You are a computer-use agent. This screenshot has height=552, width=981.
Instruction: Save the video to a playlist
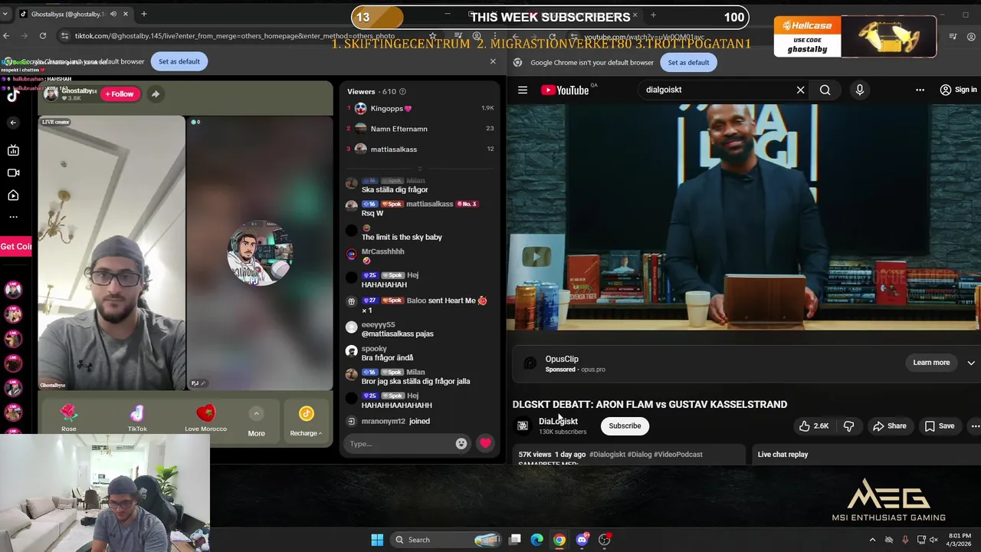pyautogui.click(x=940, y=426)
